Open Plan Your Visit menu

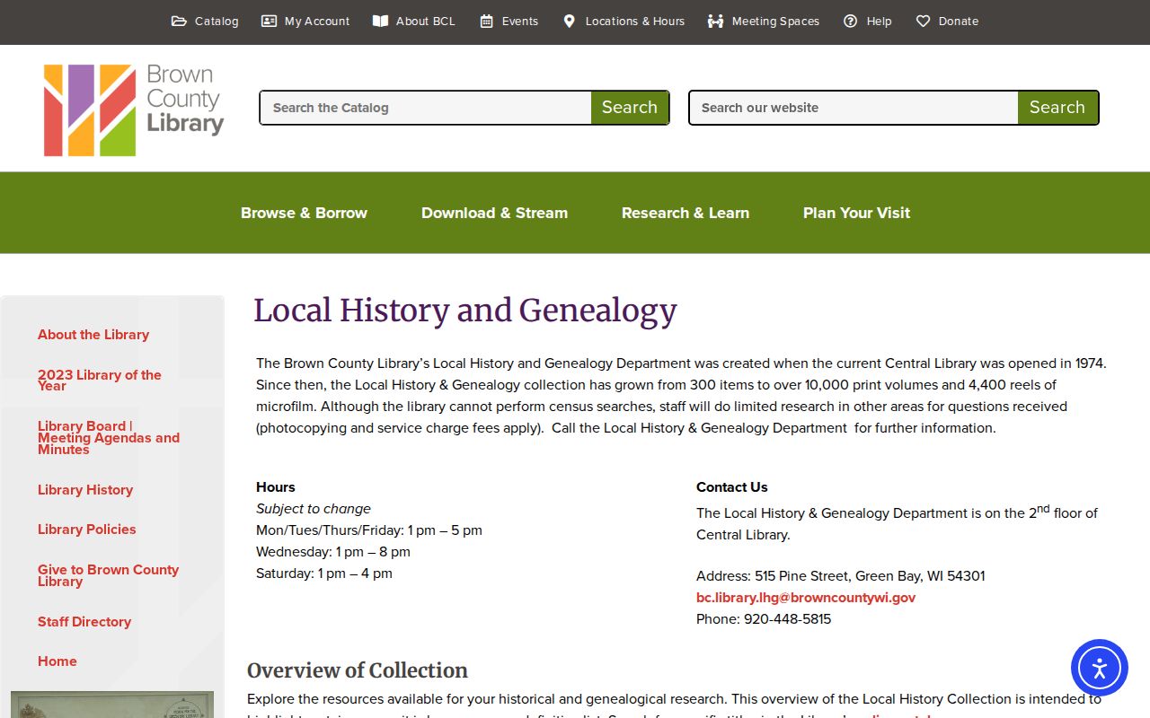pyautogui.click(x=856, y=213)
